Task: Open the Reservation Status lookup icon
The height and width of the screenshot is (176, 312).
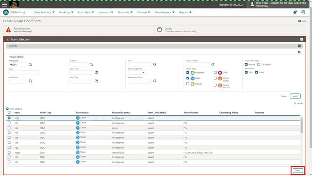Action: [x=155, y=81]
